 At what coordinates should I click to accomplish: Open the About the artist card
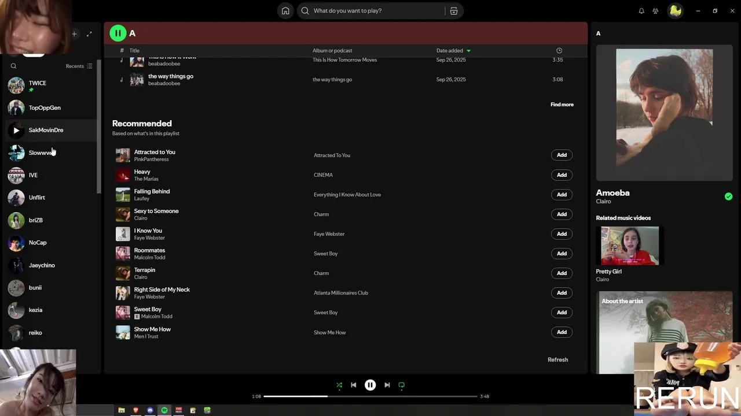click(x=664, y=332)
